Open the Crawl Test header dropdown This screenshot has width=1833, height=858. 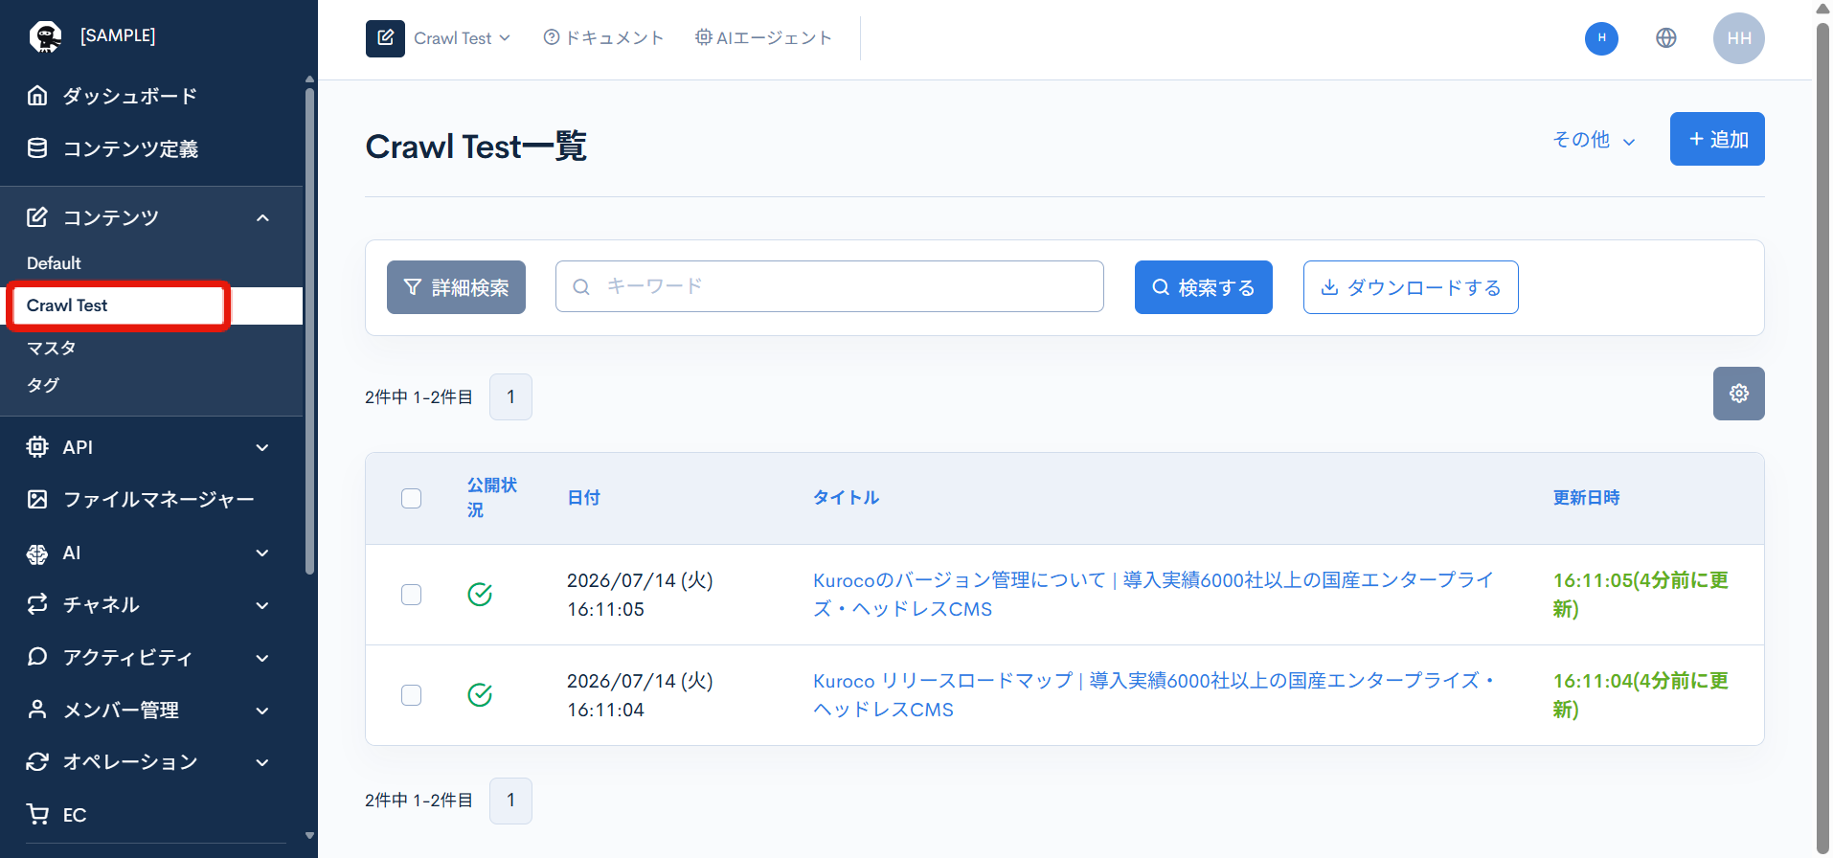(x=463, y=38)
